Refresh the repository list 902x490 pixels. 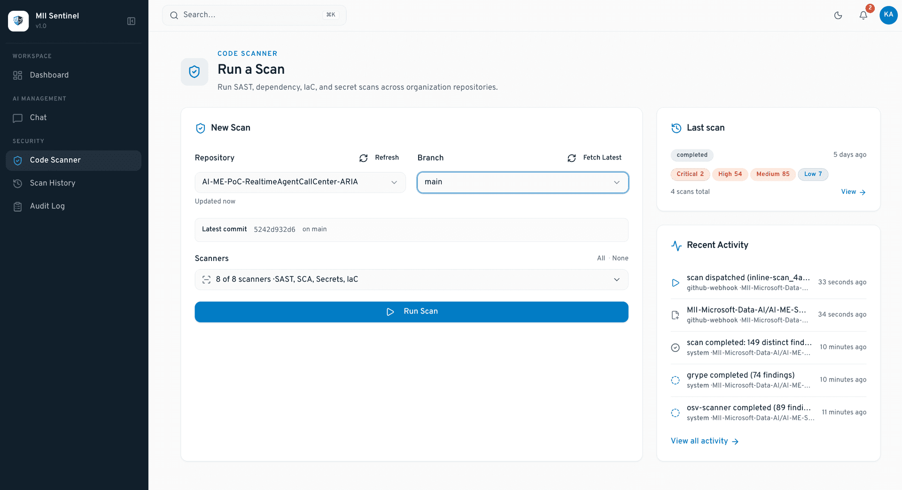click(379, 158)
